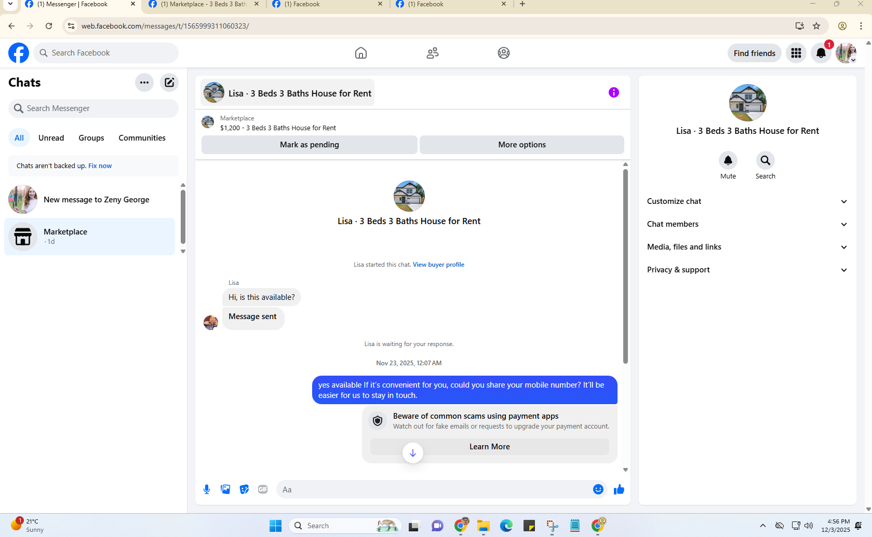
Task: Open the notifications bell
Action: click(x=821, y=53)
